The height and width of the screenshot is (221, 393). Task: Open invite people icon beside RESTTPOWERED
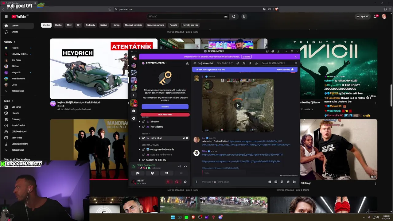click(187, 63)
